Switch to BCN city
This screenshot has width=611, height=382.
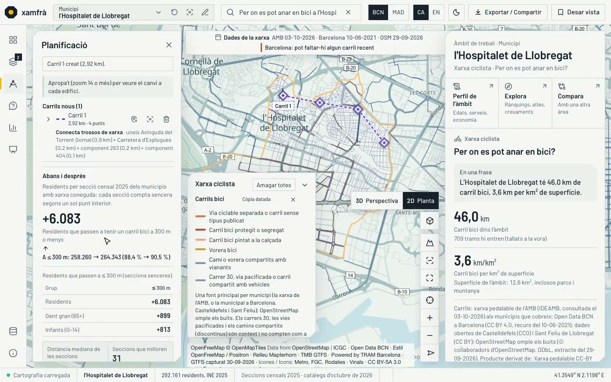click(x=378, y=12)
